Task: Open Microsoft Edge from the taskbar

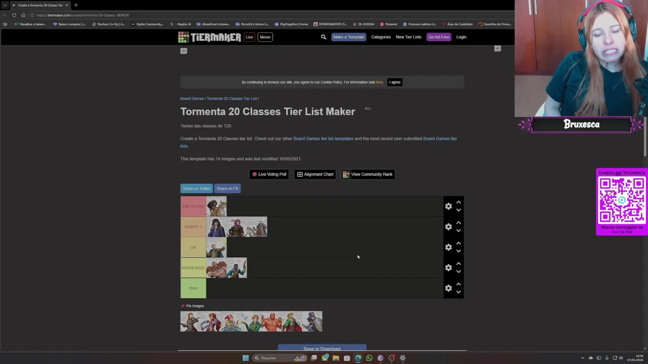Action: coord(358,358)
